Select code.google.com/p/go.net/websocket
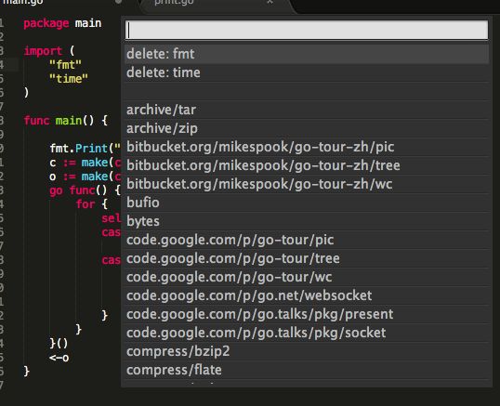Viewport: 500px width, 406px height. pos(307,295)
